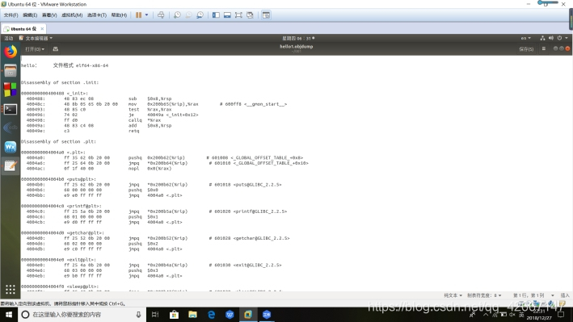Open the gedit hamburger menu
The image size is (573, 322).
[x=544, y=48]
